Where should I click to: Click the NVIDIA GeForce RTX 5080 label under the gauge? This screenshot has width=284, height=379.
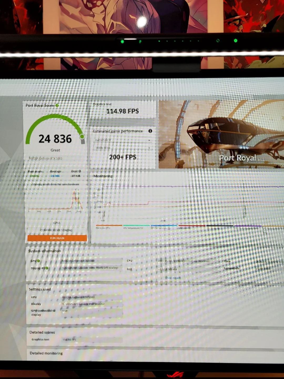tap(45, 158)
